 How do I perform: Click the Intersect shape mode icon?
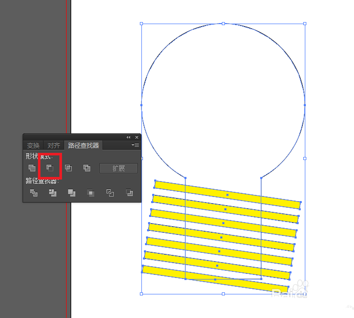pos(69,168)
